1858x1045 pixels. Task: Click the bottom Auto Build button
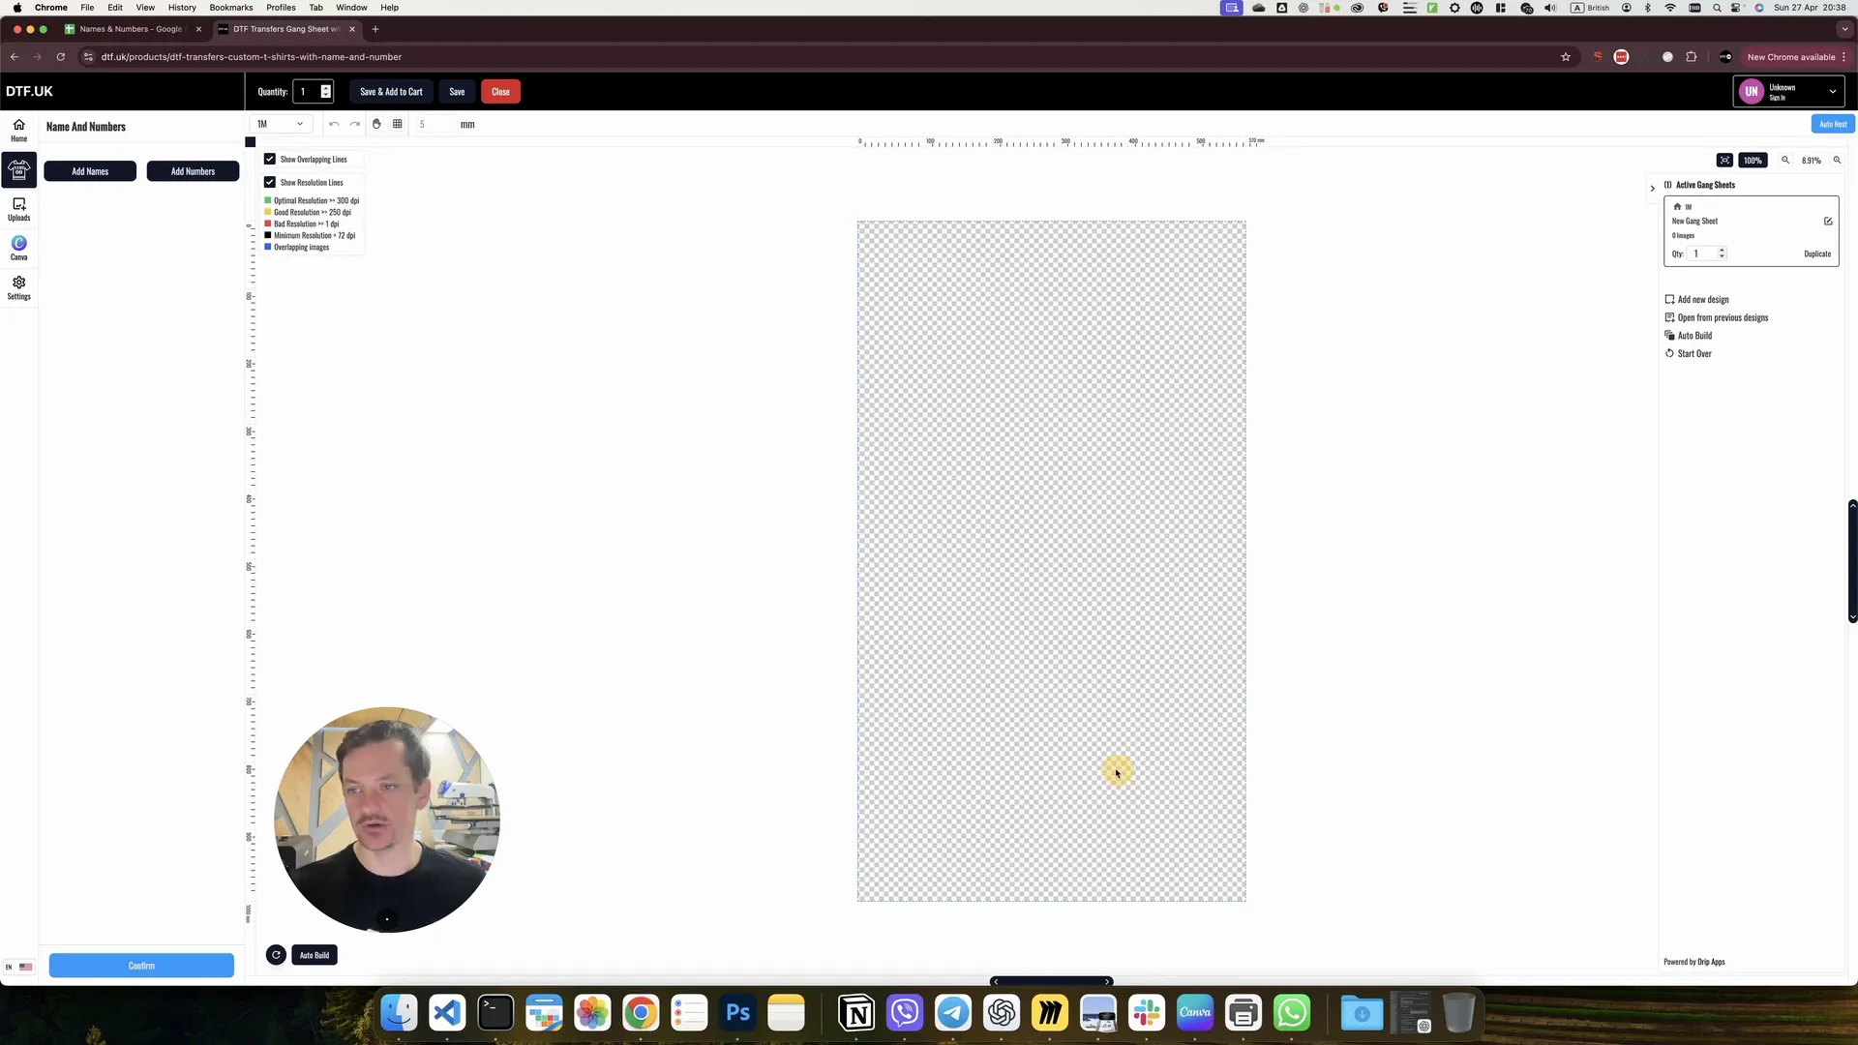click(x=315, y=955)
